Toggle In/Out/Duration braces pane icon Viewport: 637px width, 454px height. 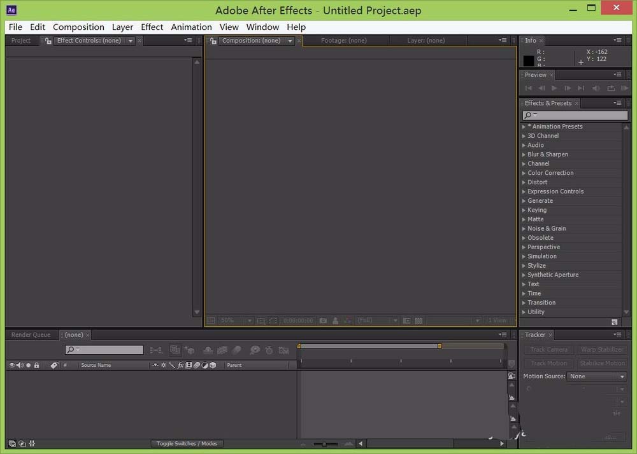(32, 443)
